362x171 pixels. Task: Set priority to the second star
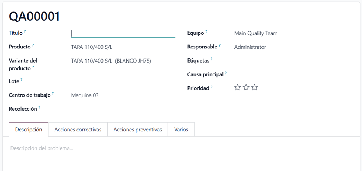click(x=246, y=87)
